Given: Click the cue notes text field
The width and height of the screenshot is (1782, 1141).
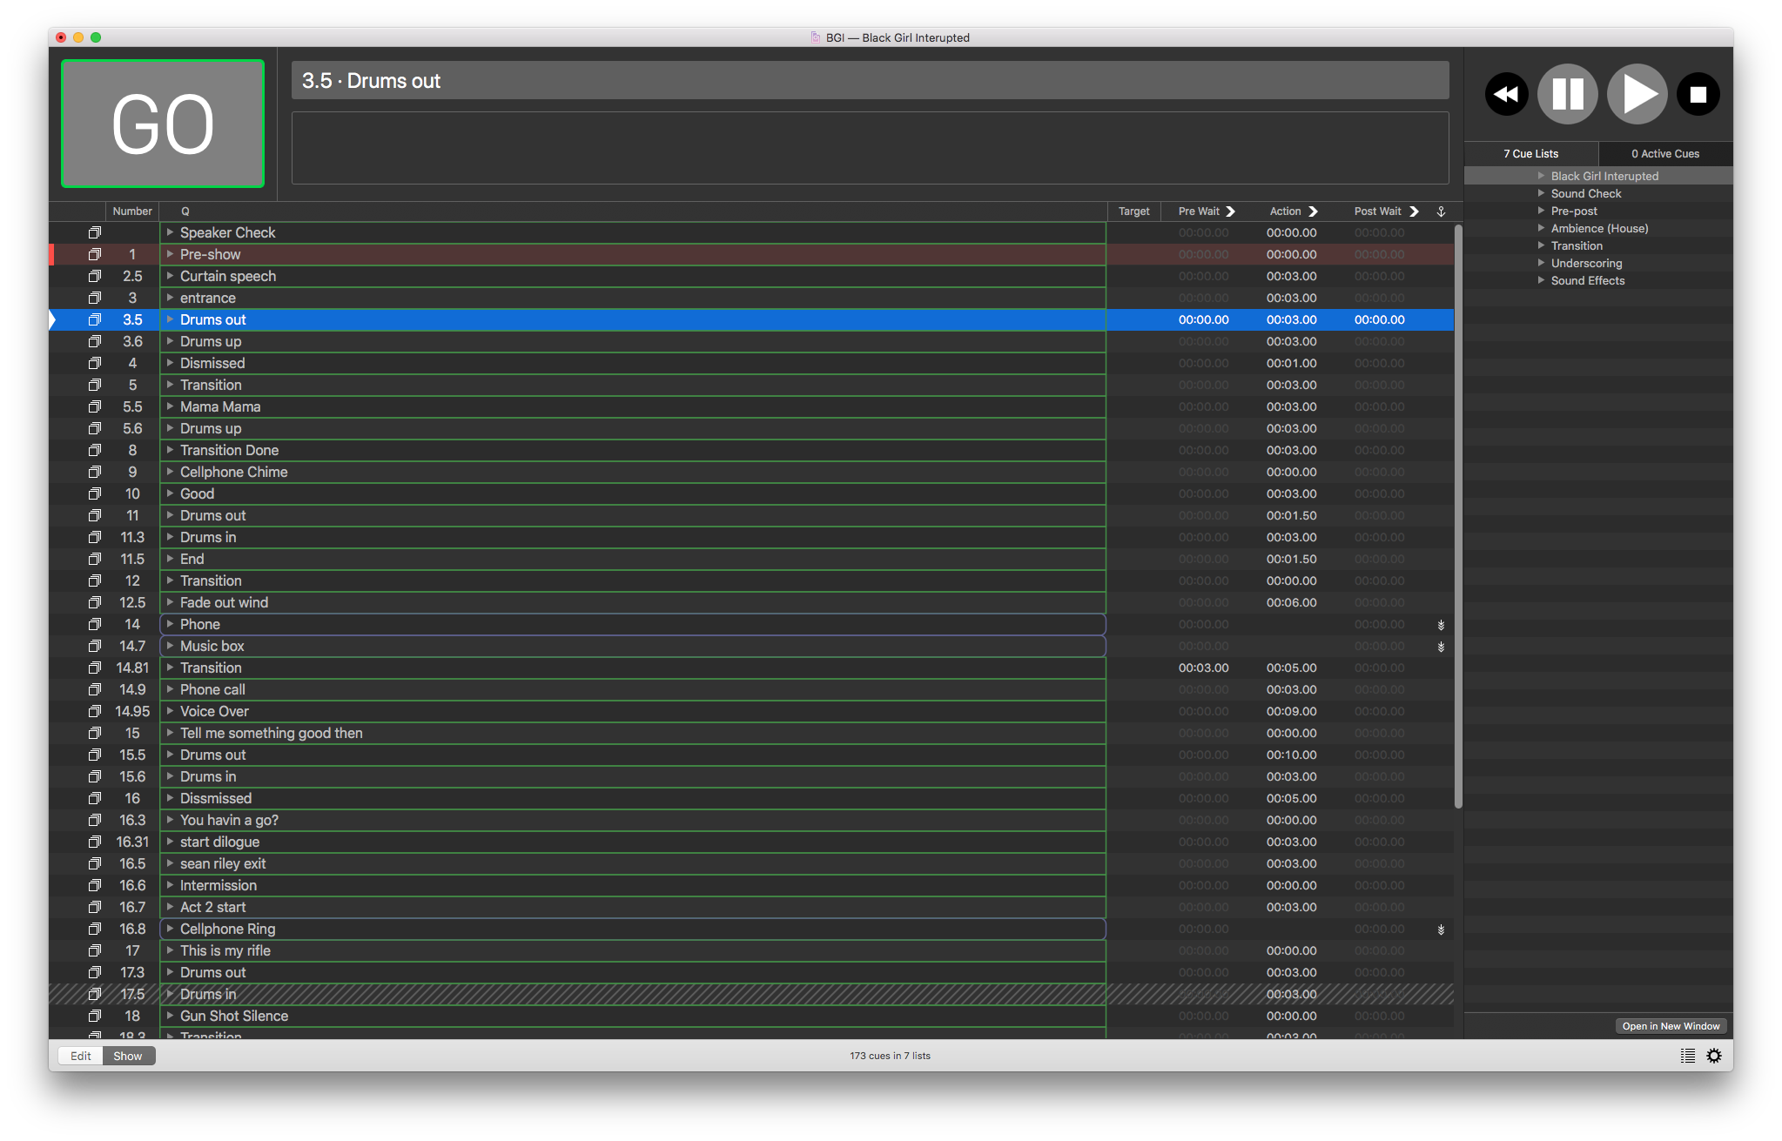Looking at the screenshot, I should coord(870,148).
